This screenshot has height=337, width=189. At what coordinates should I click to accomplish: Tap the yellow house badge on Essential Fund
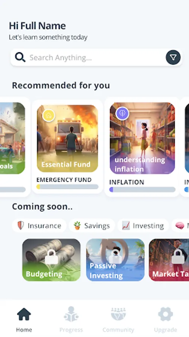point(49,116)
